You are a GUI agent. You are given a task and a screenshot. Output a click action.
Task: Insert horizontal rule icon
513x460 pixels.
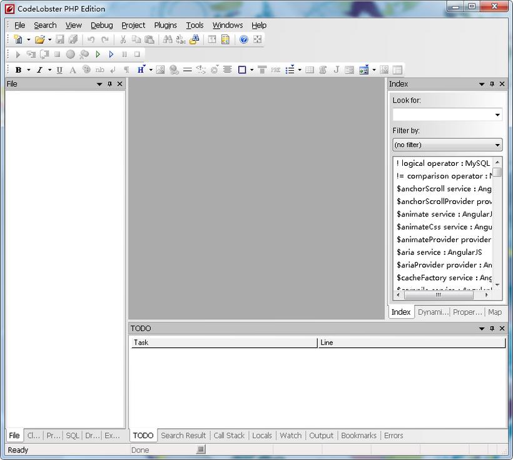[x=187, y=69]
